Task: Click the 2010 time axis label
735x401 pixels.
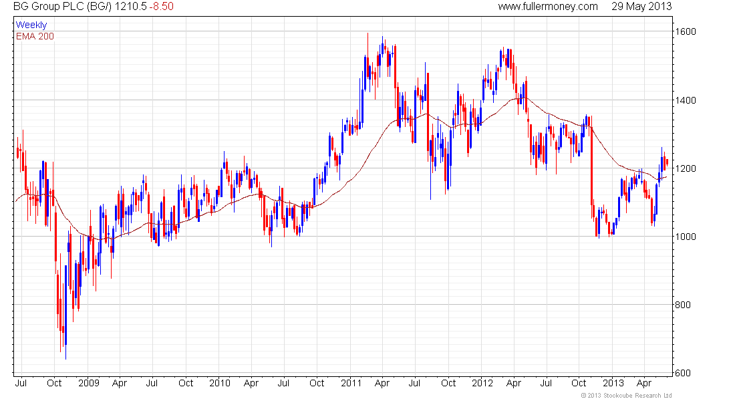Action: click(x=220, y=383)
